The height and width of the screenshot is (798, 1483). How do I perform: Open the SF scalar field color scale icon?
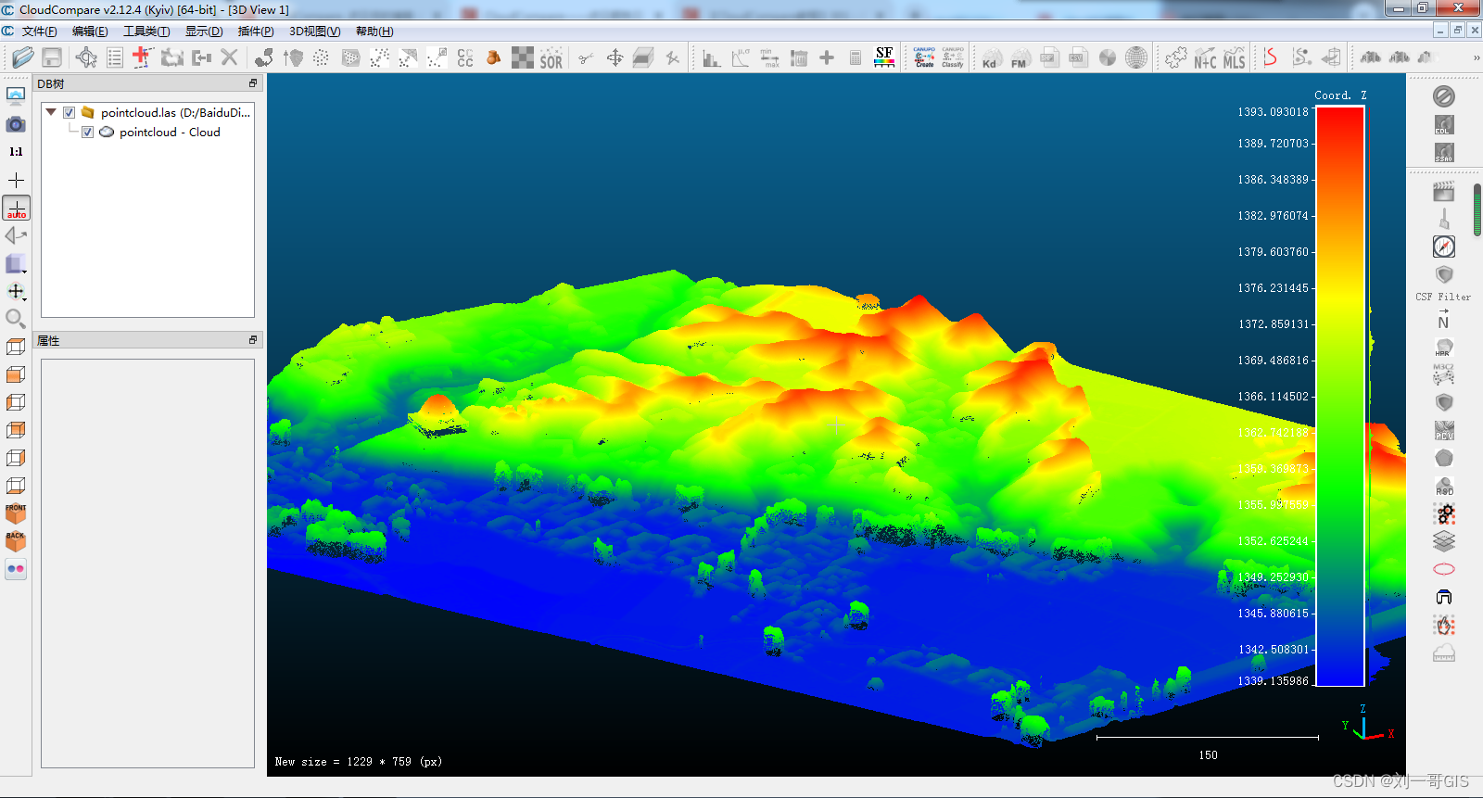point(884,57)
